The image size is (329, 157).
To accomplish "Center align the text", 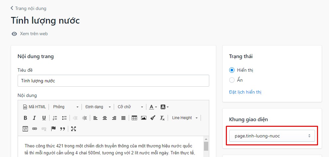I will tap(105, 118).
